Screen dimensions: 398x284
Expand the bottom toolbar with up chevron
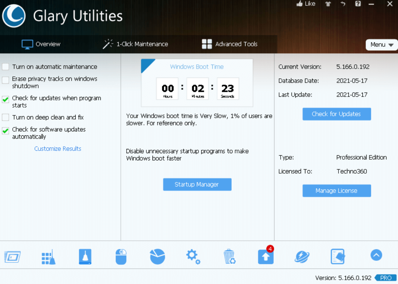(x=376, y=255)
